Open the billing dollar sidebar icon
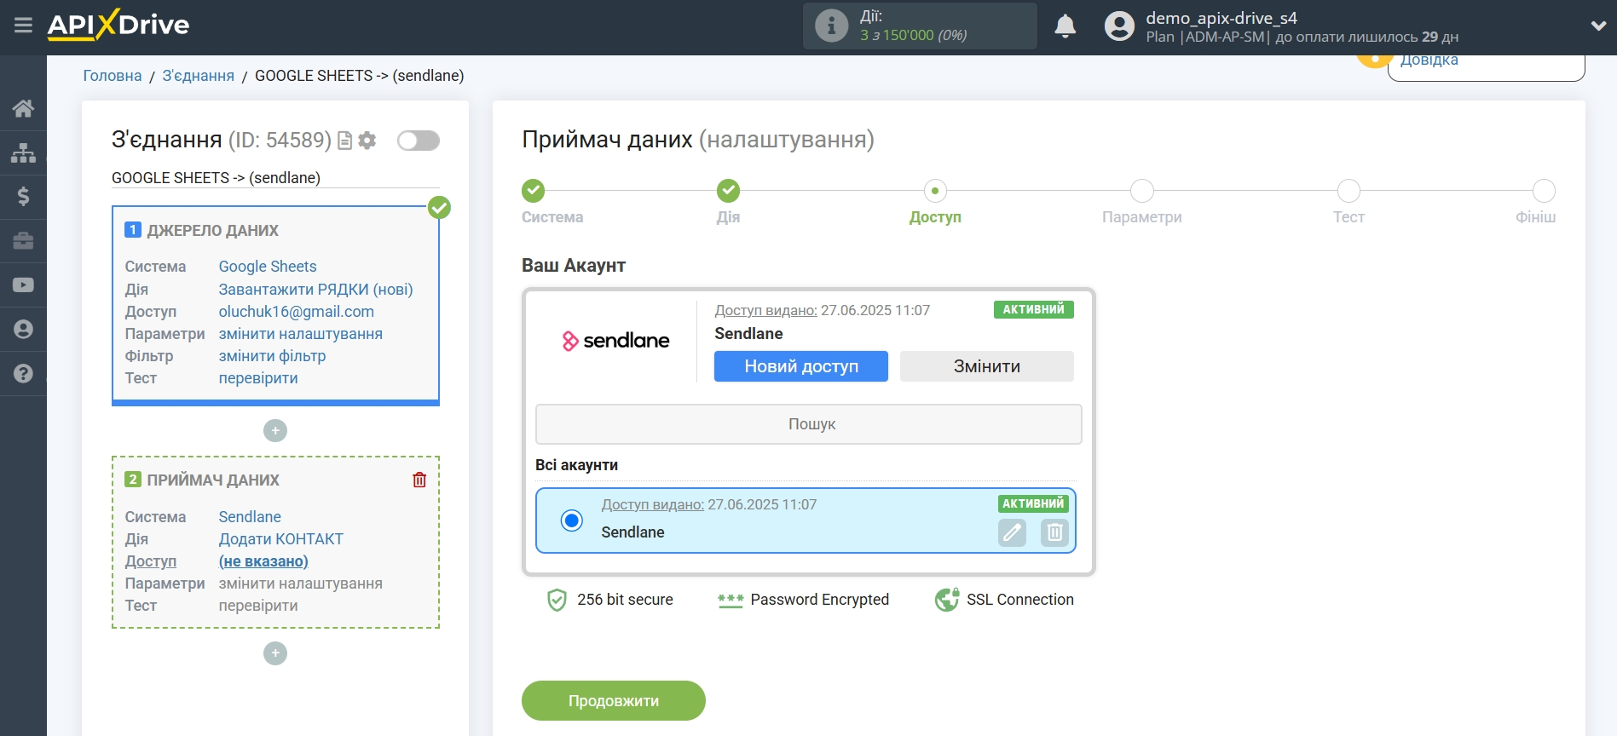The image size is (1617, 736). coord(23,197)
